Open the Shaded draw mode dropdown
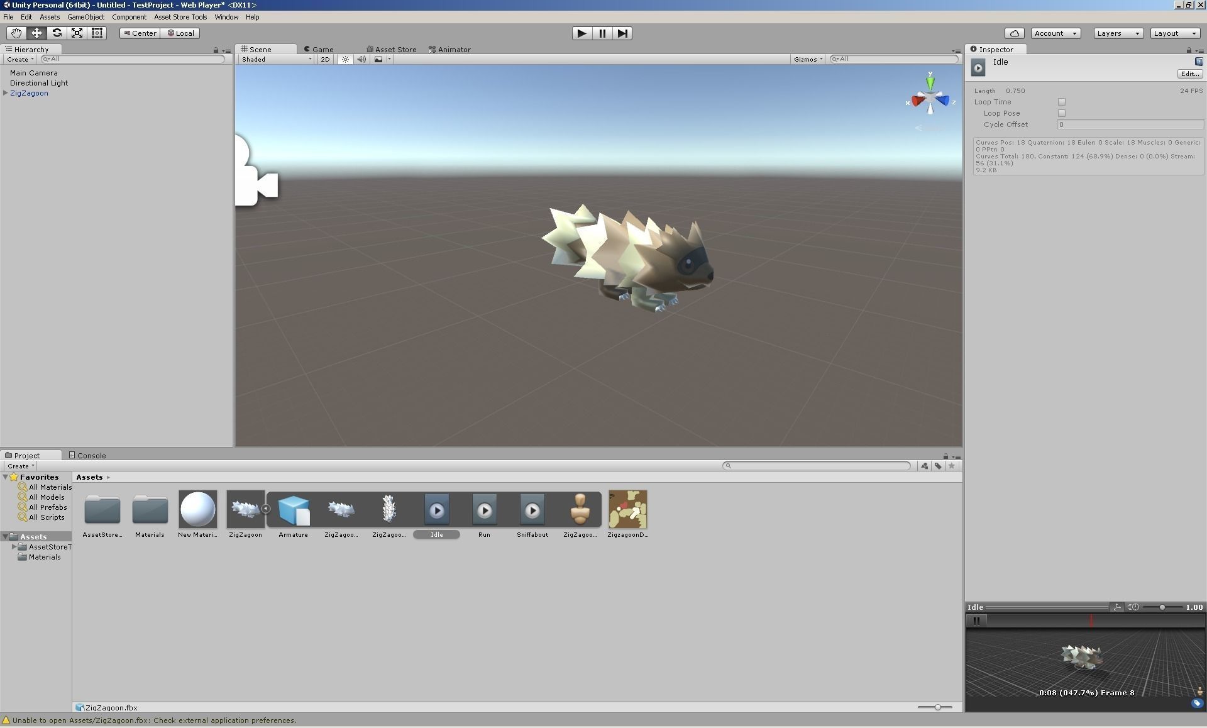Screen dimensions: 1207x728 click(x=276, y=59)
